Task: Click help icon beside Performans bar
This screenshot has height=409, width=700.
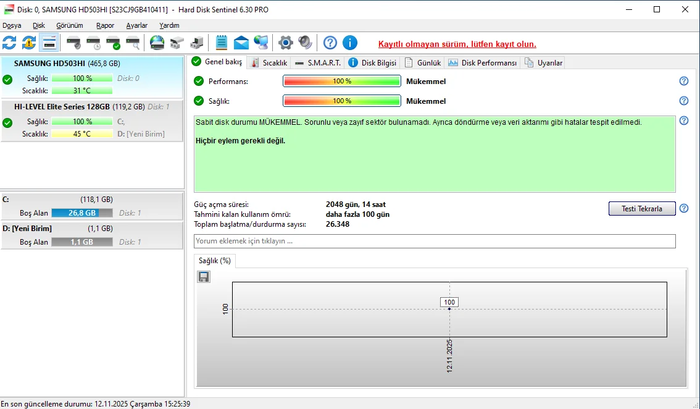Action: (x=684, y=81)
